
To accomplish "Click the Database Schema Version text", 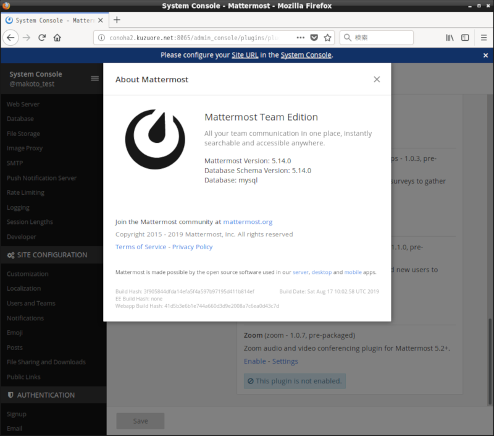I will (x=257, y=171).
